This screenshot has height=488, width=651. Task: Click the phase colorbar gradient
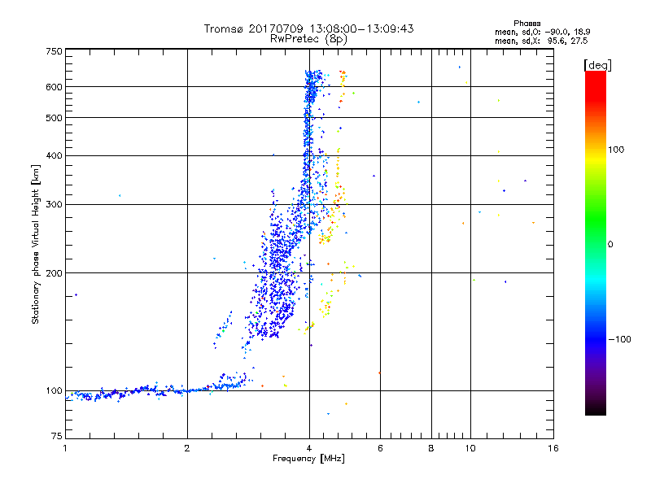(x=596, y=243)
